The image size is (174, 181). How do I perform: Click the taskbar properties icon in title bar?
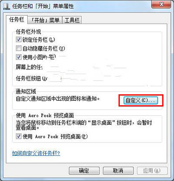[x=7, y=7]
